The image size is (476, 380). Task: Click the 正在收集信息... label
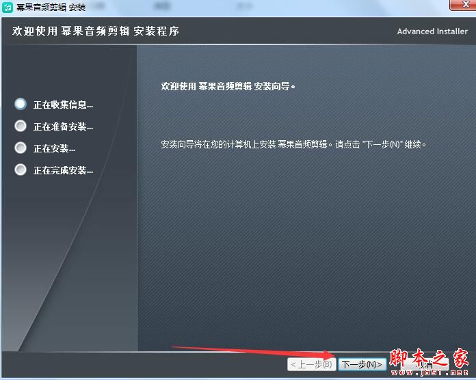point(63,105)
